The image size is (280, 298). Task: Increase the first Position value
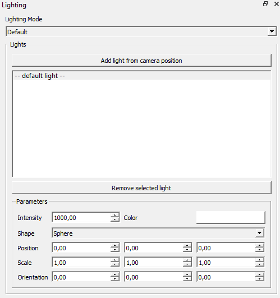[x=114, y=245]
